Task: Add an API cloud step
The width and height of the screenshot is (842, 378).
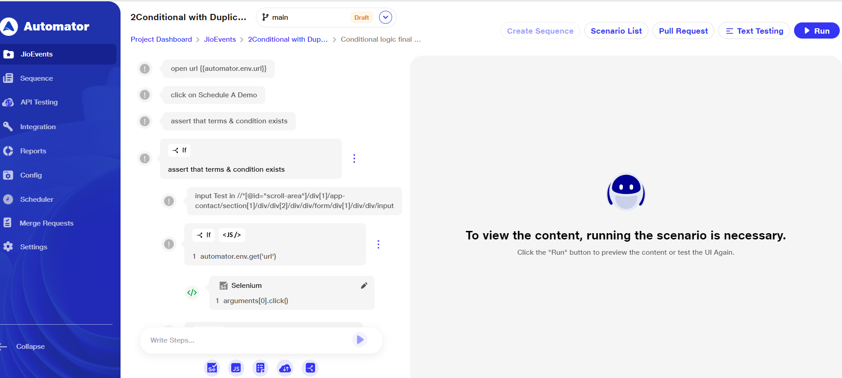Action: [285, 368]
